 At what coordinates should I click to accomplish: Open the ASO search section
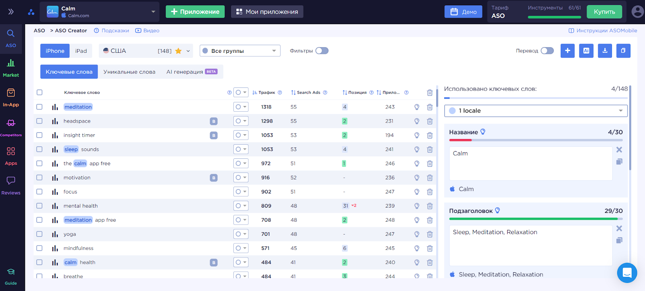[x=11, y=38]
